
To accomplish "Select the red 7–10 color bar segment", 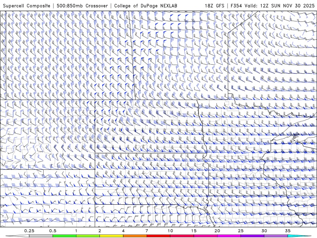I will [158, 236].
